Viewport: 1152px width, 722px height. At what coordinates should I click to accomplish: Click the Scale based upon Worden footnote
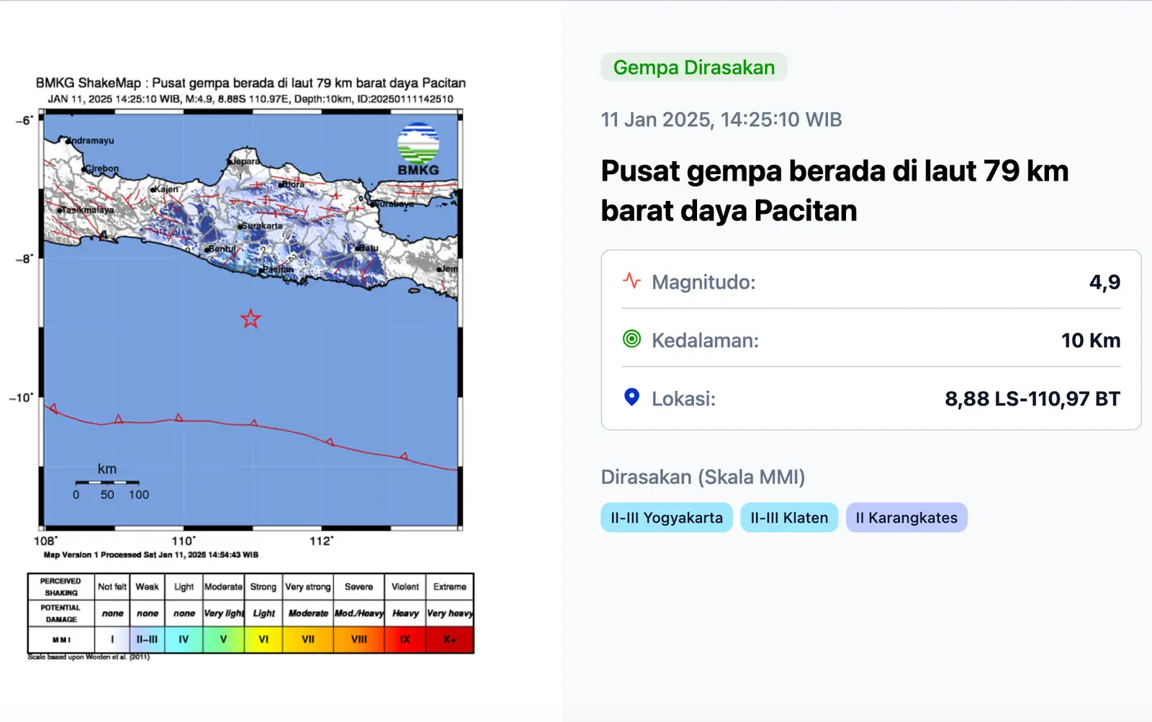click(89, 656)
